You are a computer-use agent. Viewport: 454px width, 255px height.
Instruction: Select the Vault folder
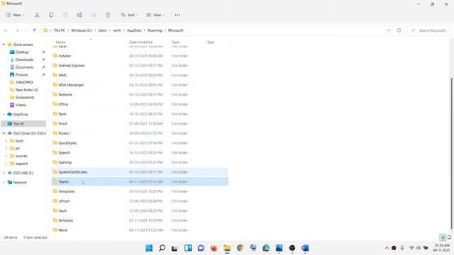click(140, 211)
